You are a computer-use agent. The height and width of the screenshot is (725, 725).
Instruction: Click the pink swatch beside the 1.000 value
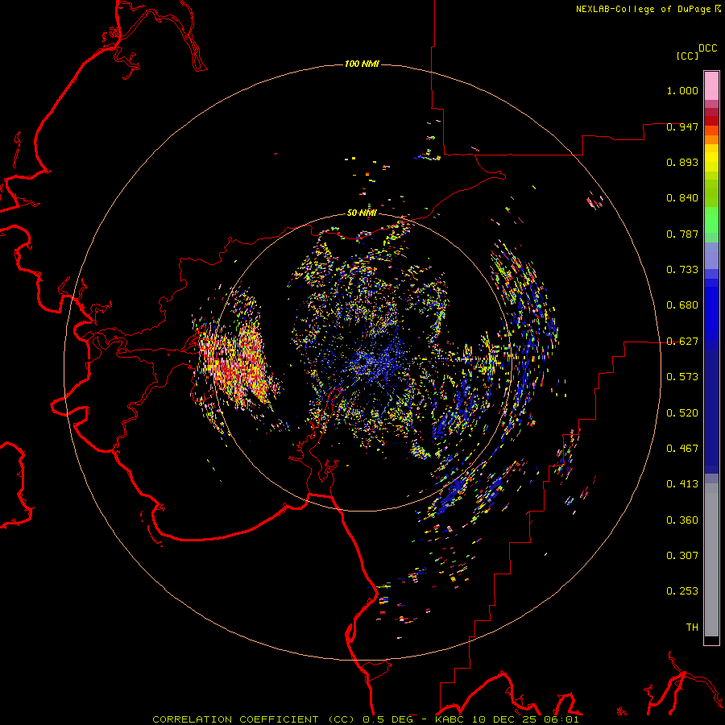coord(711,86)
